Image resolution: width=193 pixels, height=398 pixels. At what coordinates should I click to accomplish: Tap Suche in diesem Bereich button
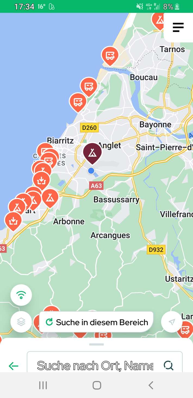pyautogui.click(x=97, y=322)
